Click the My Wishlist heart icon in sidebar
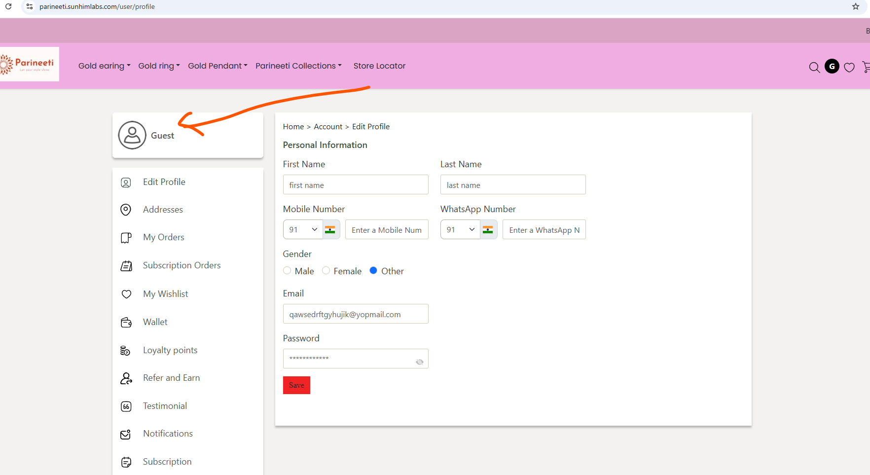Viewport: 870px width, 475px height. click(126, 294)
